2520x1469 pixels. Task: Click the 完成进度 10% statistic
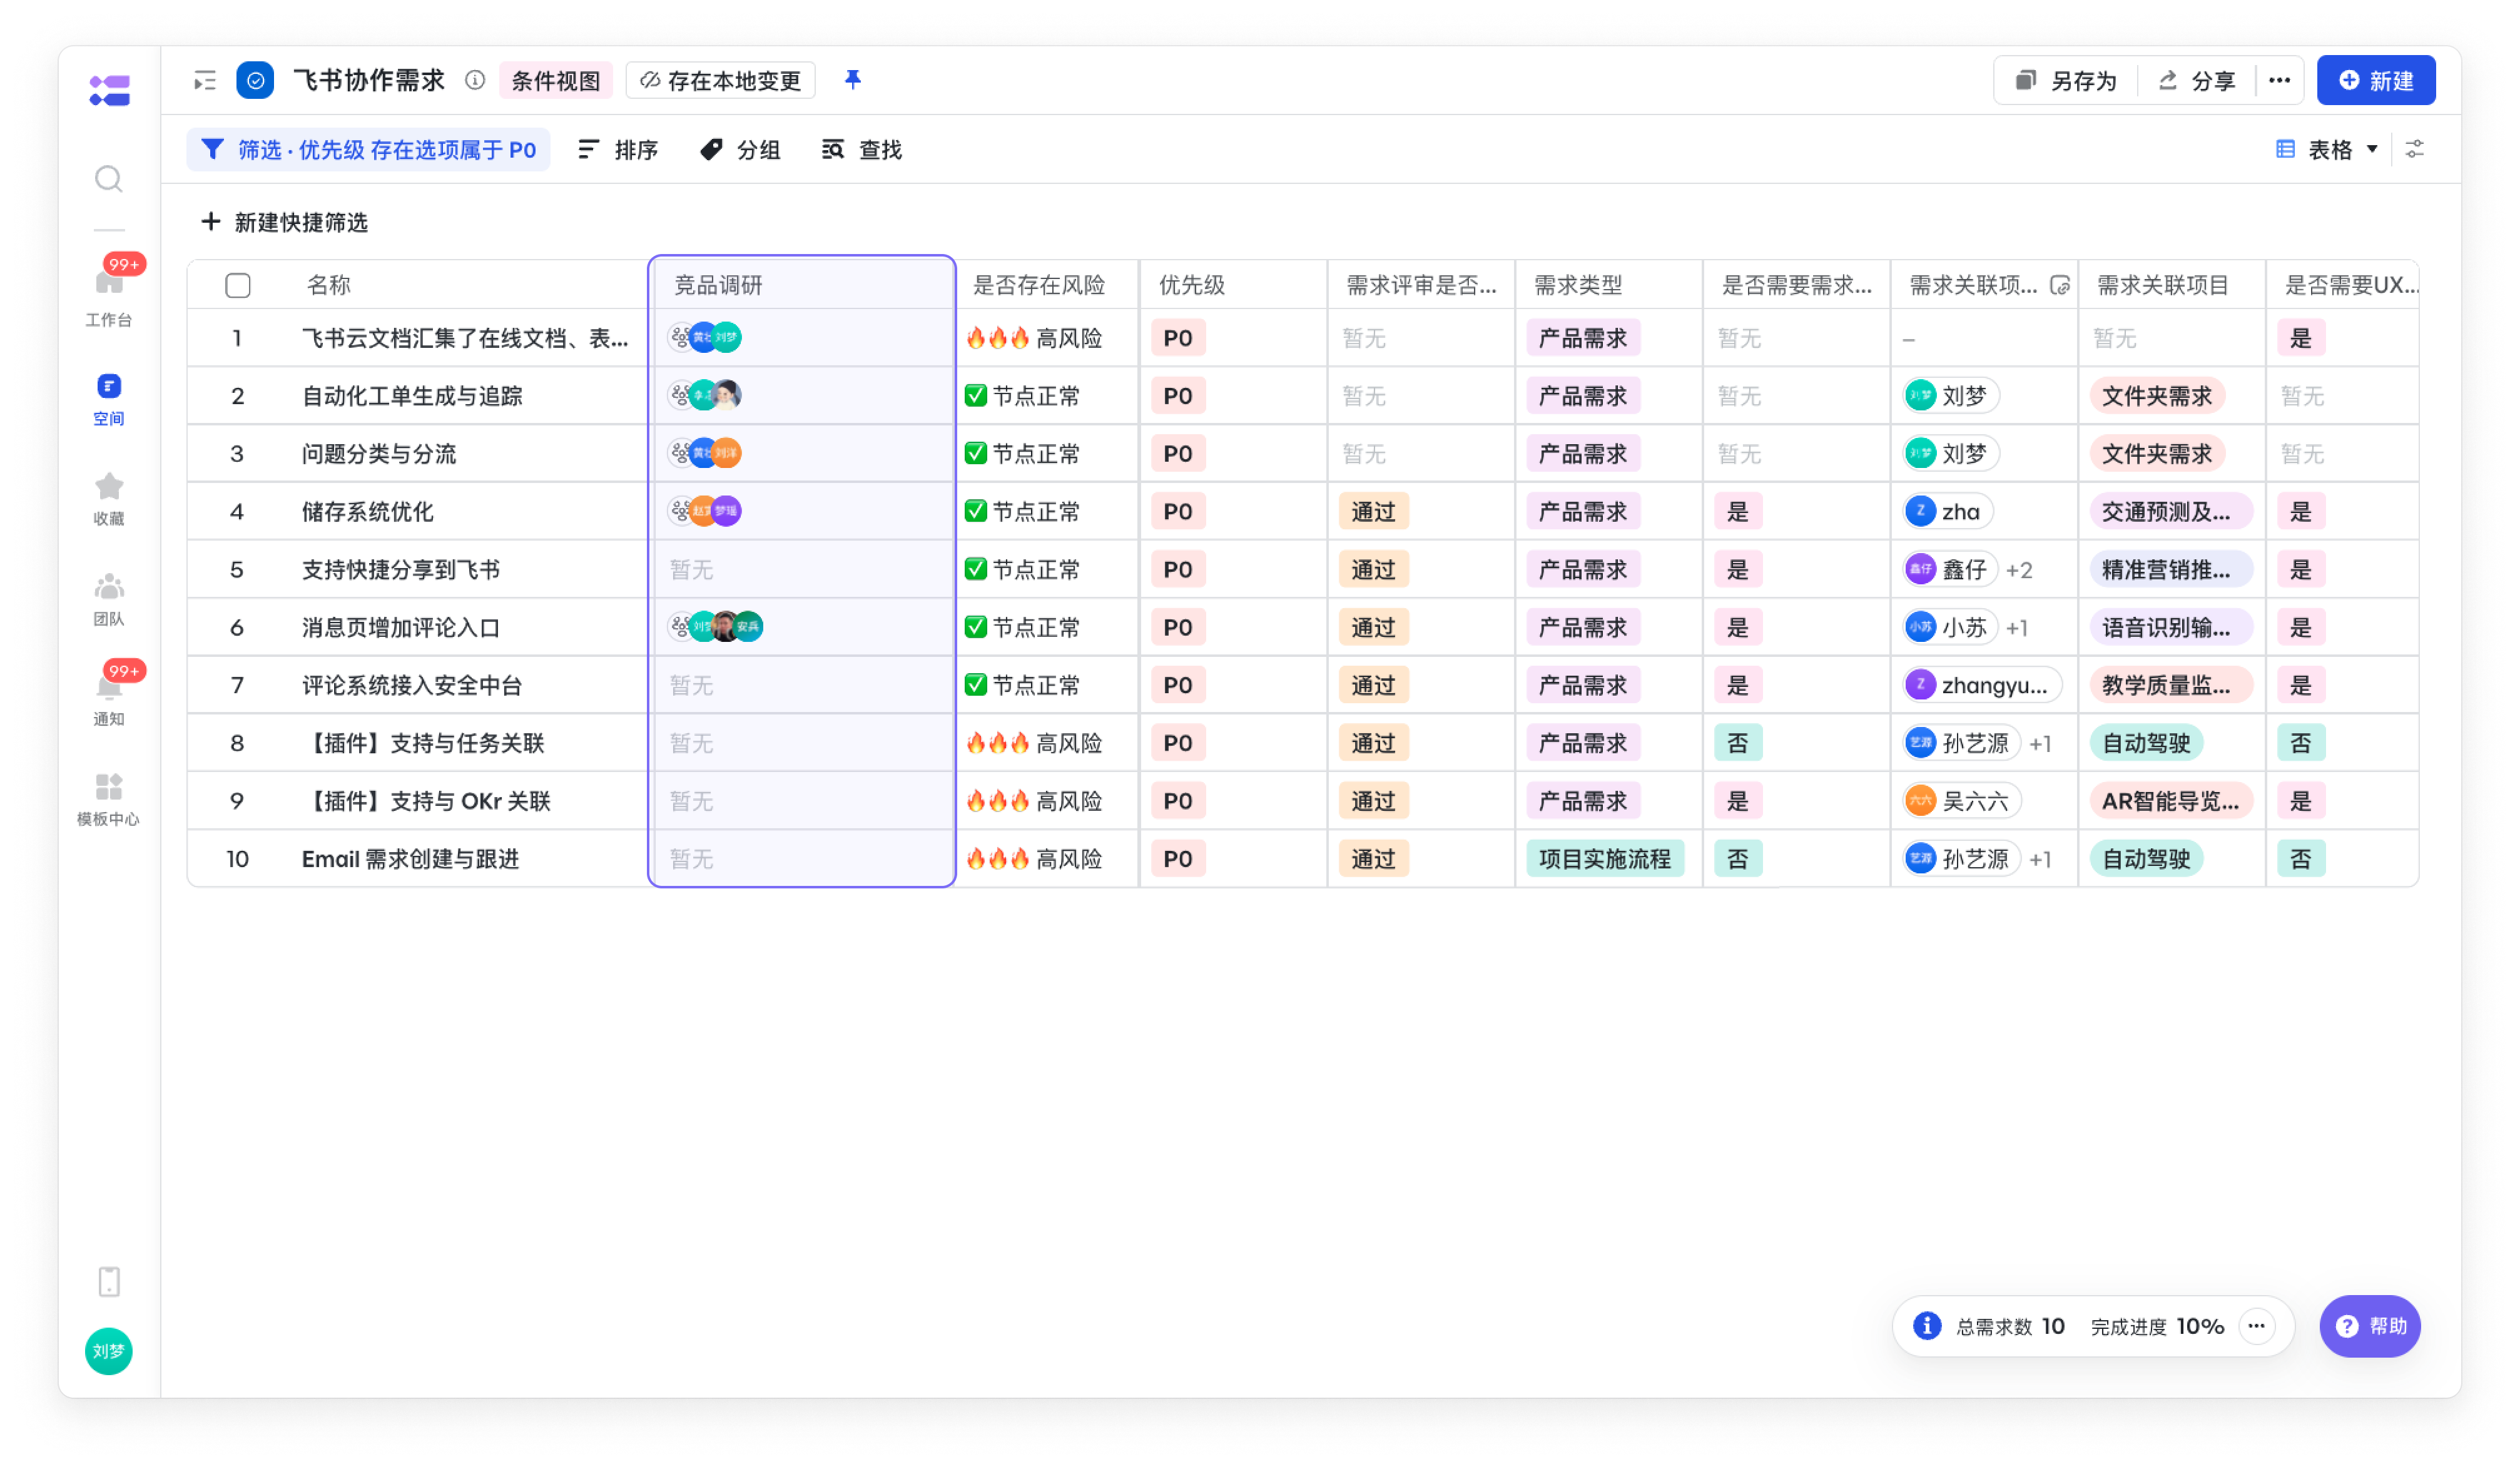coord(2157,1326)
